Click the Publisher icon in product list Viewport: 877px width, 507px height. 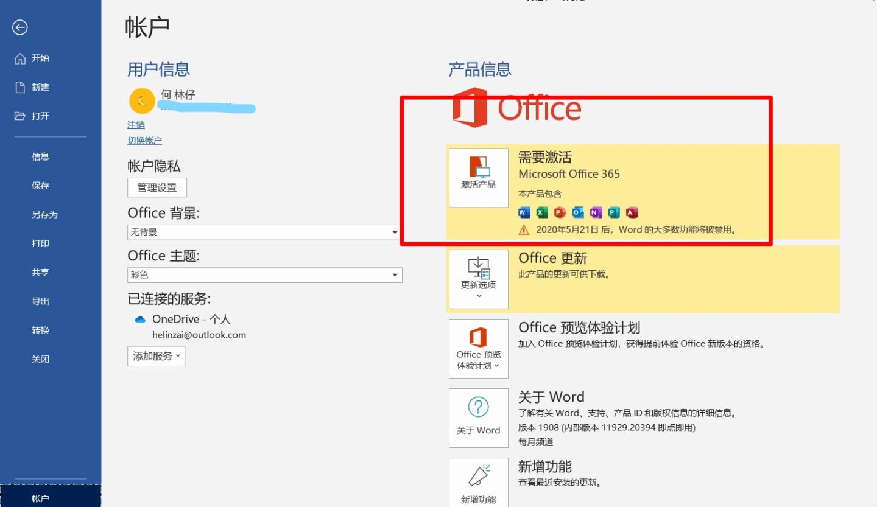[x=614, y=212]
